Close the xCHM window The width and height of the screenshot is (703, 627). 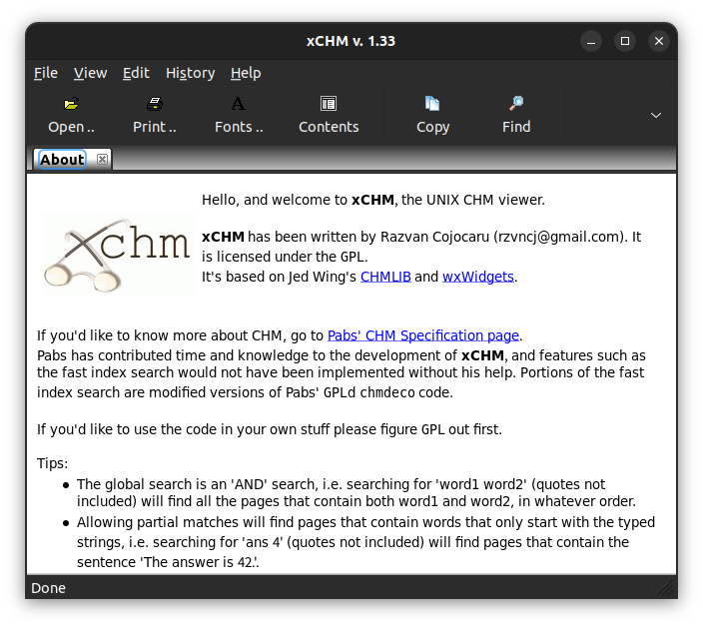(659, 41)
